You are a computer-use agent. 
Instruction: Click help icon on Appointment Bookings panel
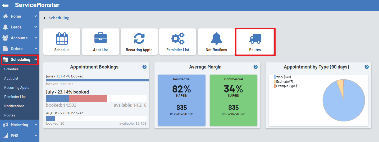pyautogui.click(x=144, y=67)
